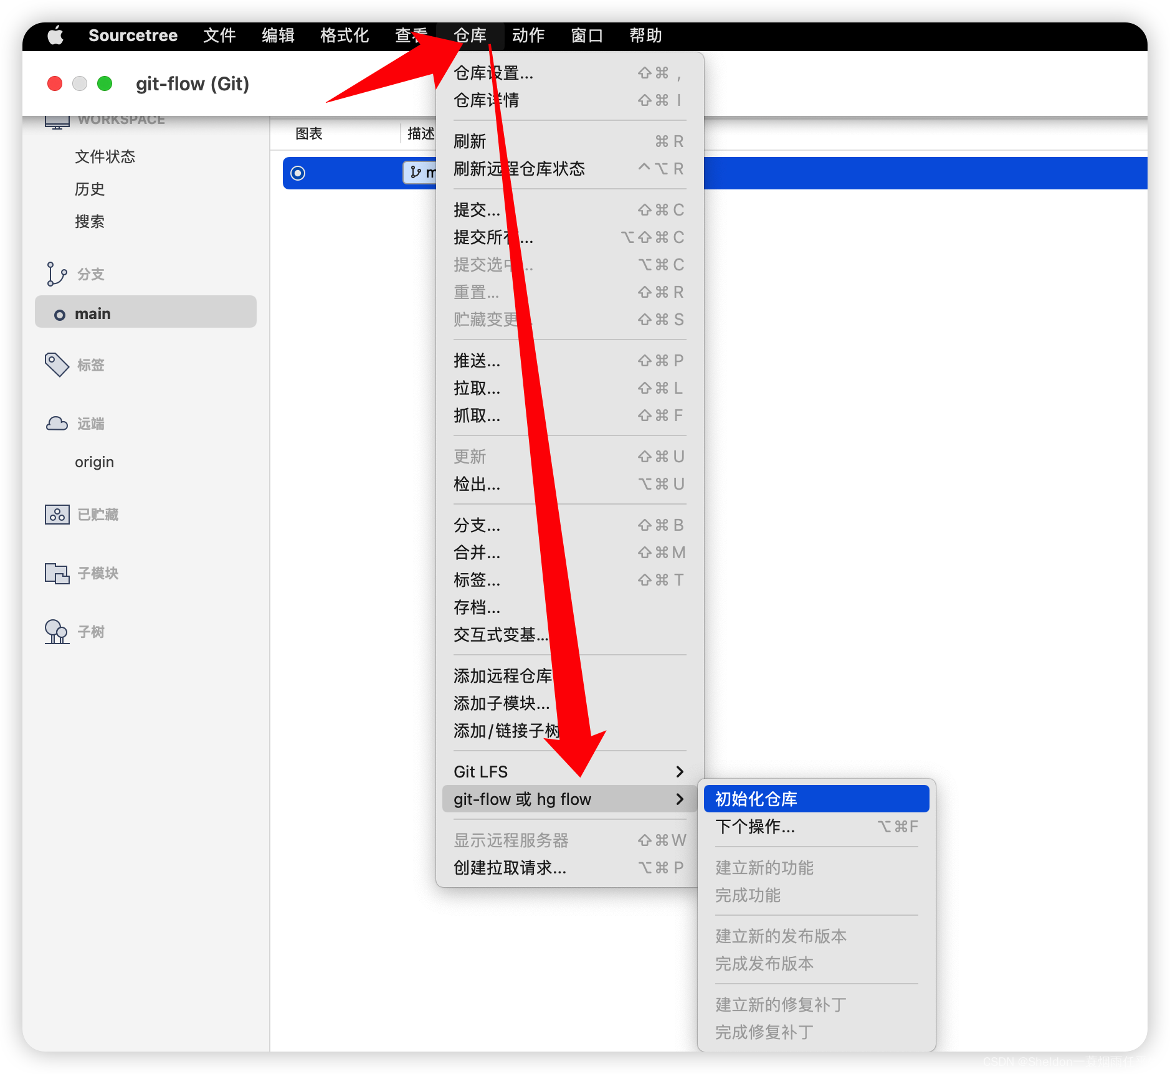1170x1074 pixels.
Task: Click the branches (分支) sidebar icon
Action: click(x=56, y=274)
